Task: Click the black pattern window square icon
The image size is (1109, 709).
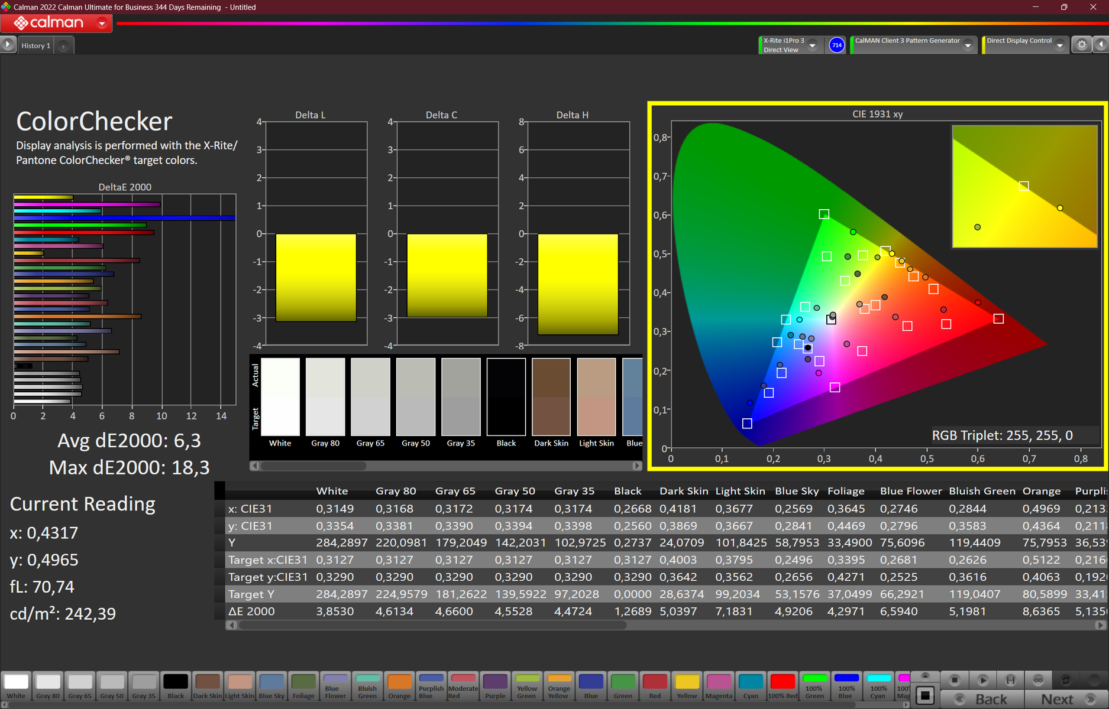Action: click(925, 695)
